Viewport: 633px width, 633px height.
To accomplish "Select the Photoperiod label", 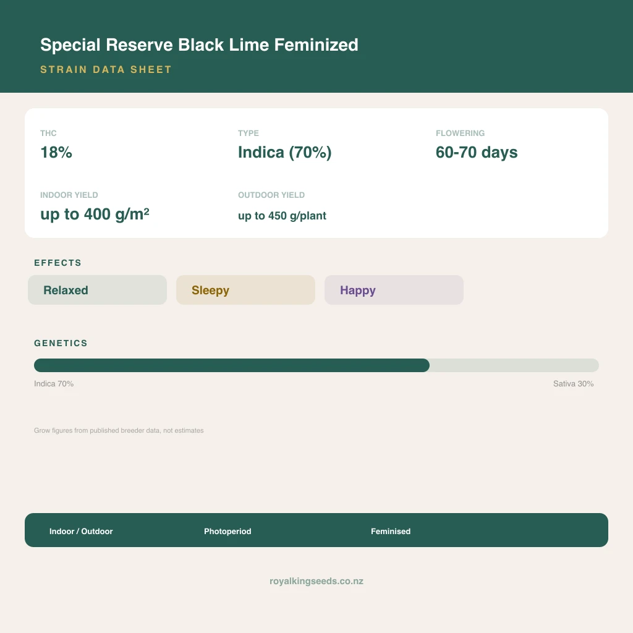I will pyautogui.click(x=227, y=531).
